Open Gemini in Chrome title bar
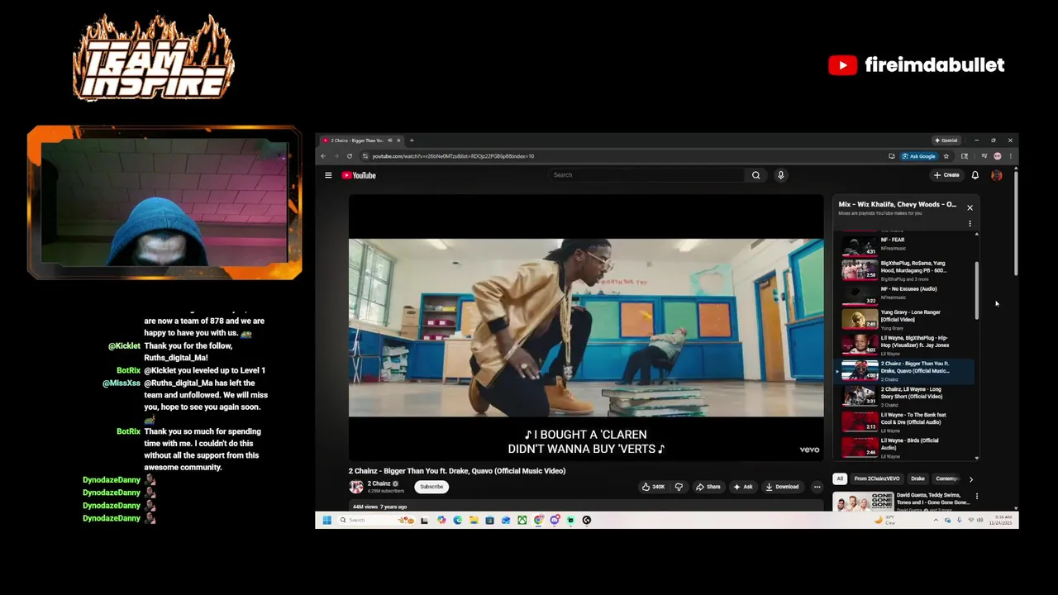 946,140
